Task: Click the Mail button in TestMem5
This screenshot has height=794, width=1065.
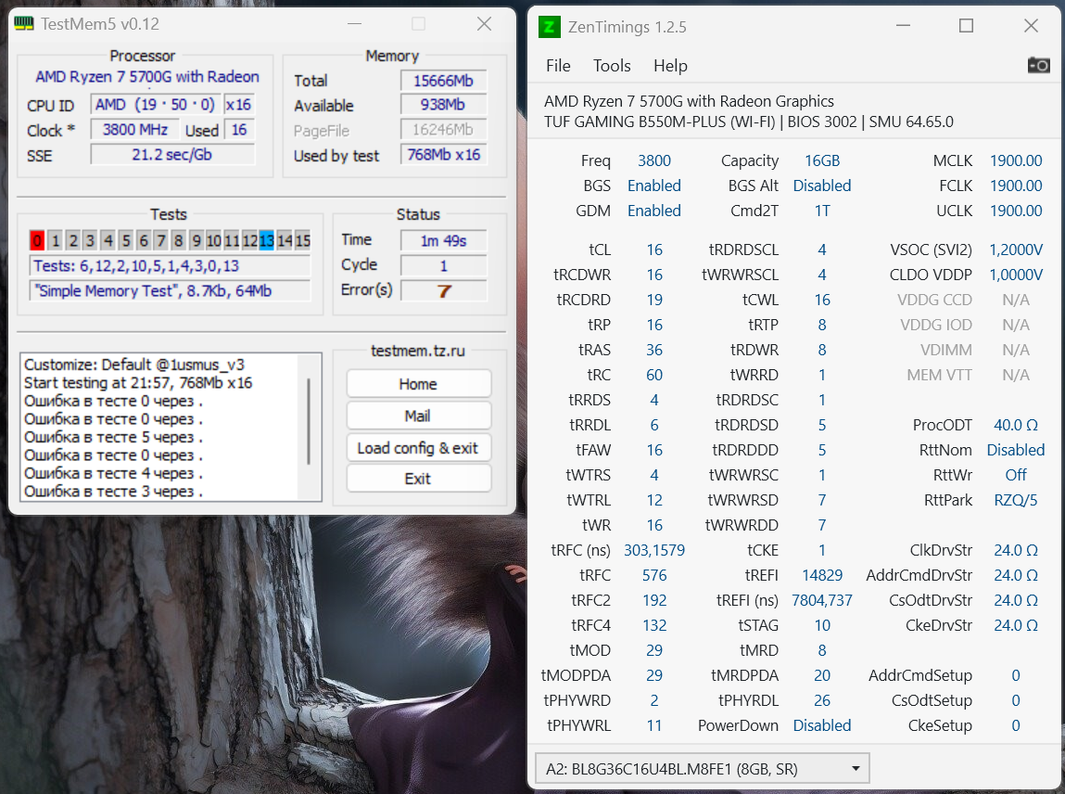Action: coord(418,416)
